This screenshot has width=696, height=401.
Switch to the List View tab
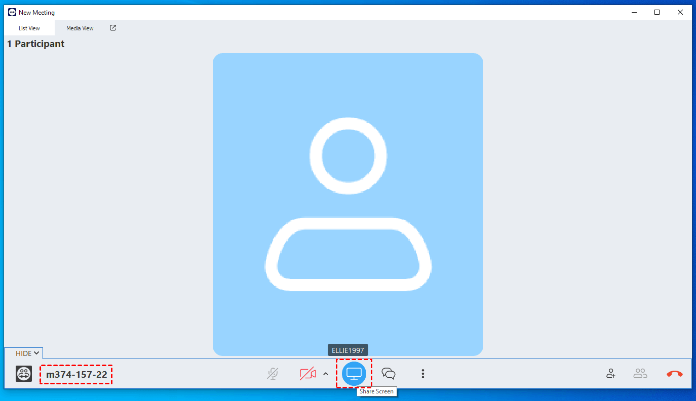29,28
